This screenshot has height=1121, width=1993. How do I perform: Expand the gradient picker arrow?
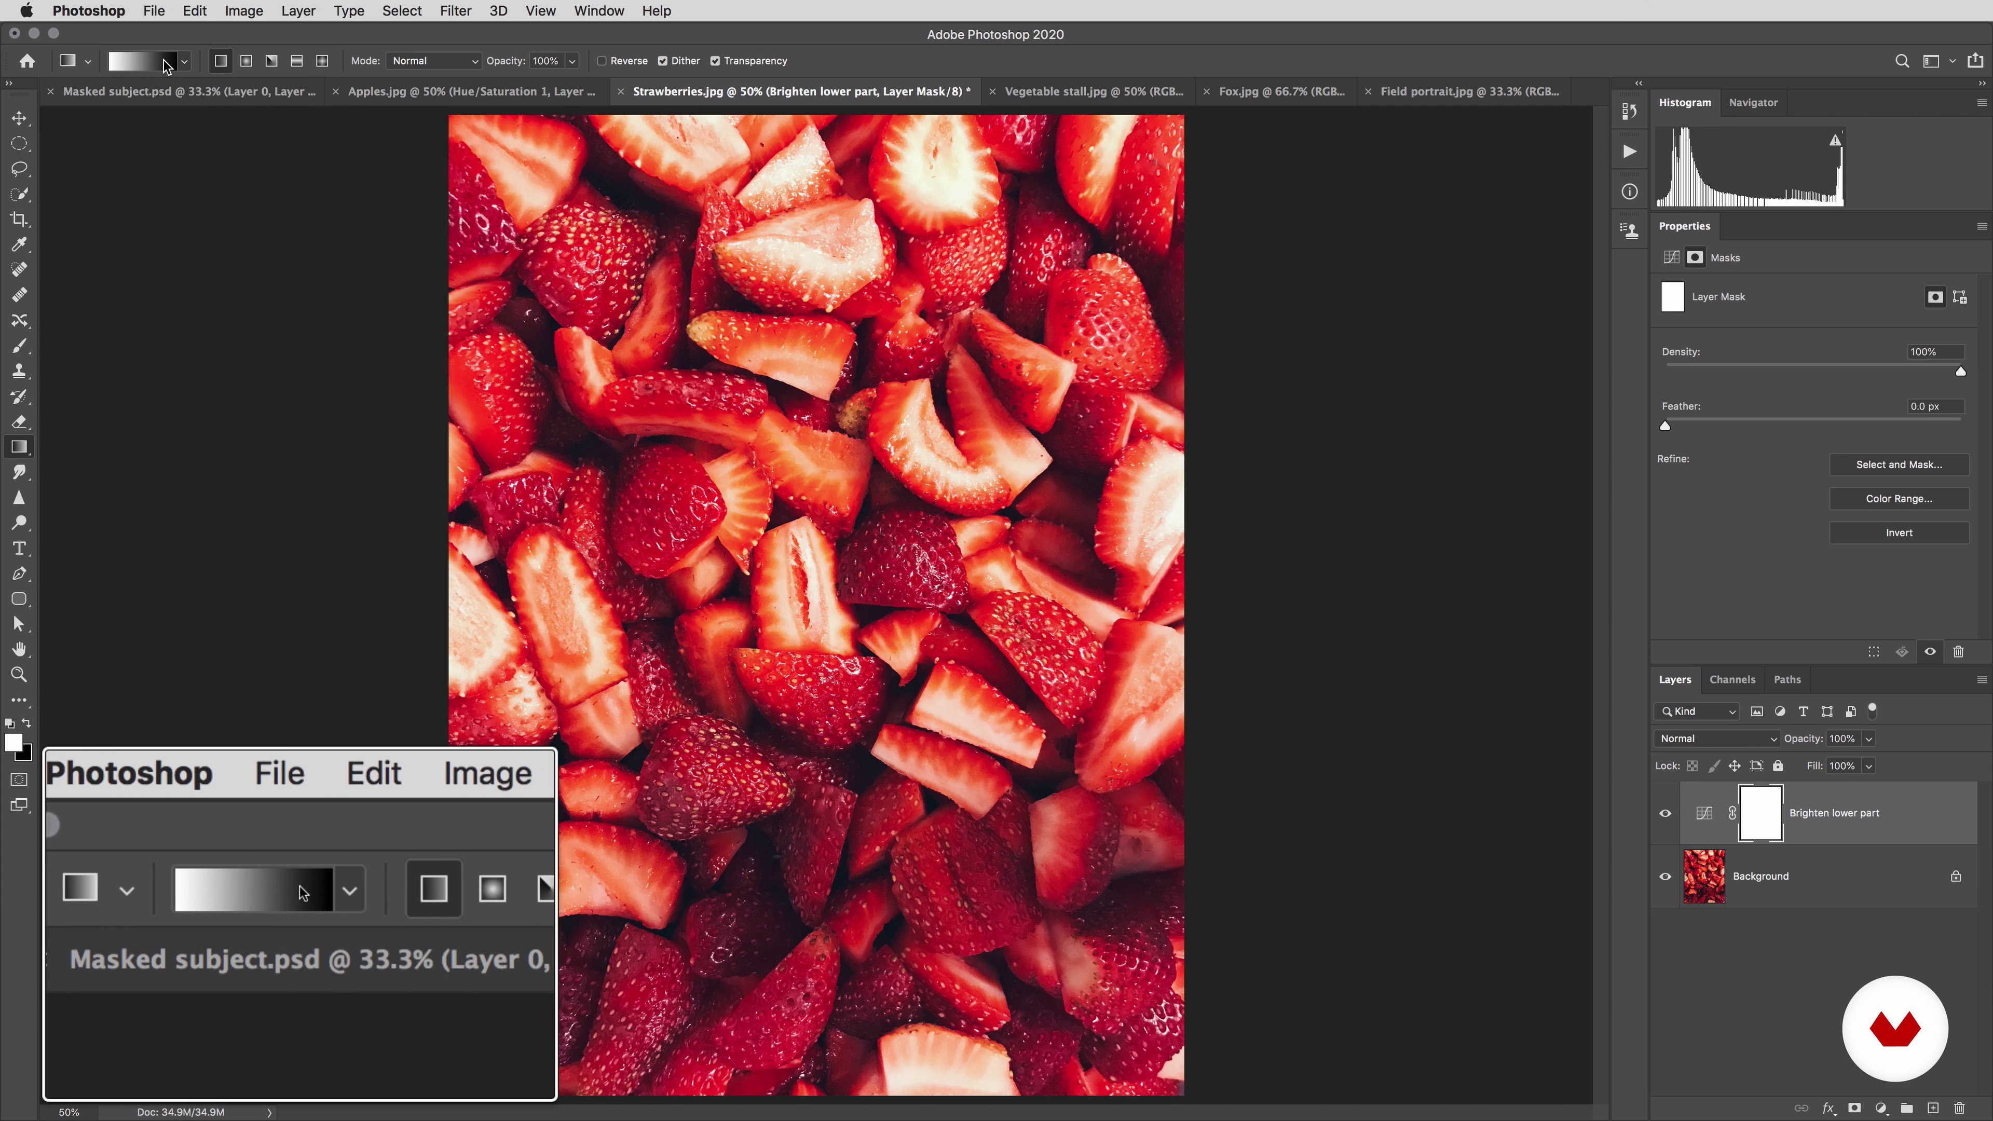point(184,61)
